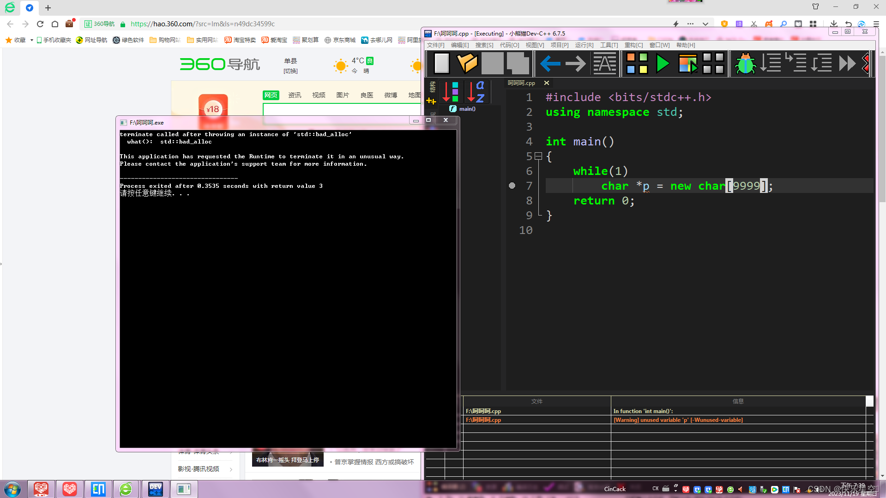
Task: Open browser downloads icon
Action: (833, 24)
